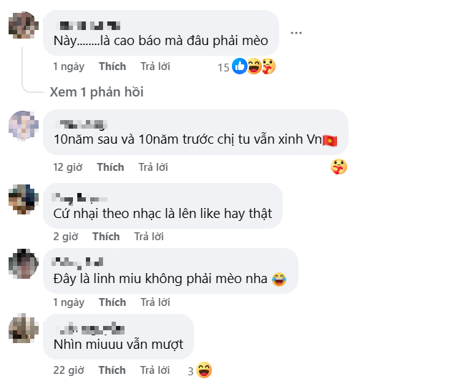Screen dimensions: 453x381
Task: Open three-dots menu on first comment
Action: pyautogui.click(x=296, y=33)
